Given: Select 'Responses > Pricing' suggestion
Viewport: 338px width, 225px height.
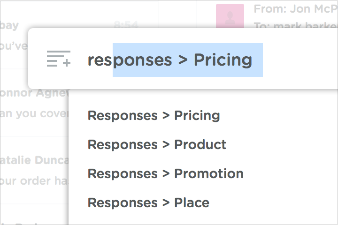Looking at the screenshot, I should coord(154,115).
